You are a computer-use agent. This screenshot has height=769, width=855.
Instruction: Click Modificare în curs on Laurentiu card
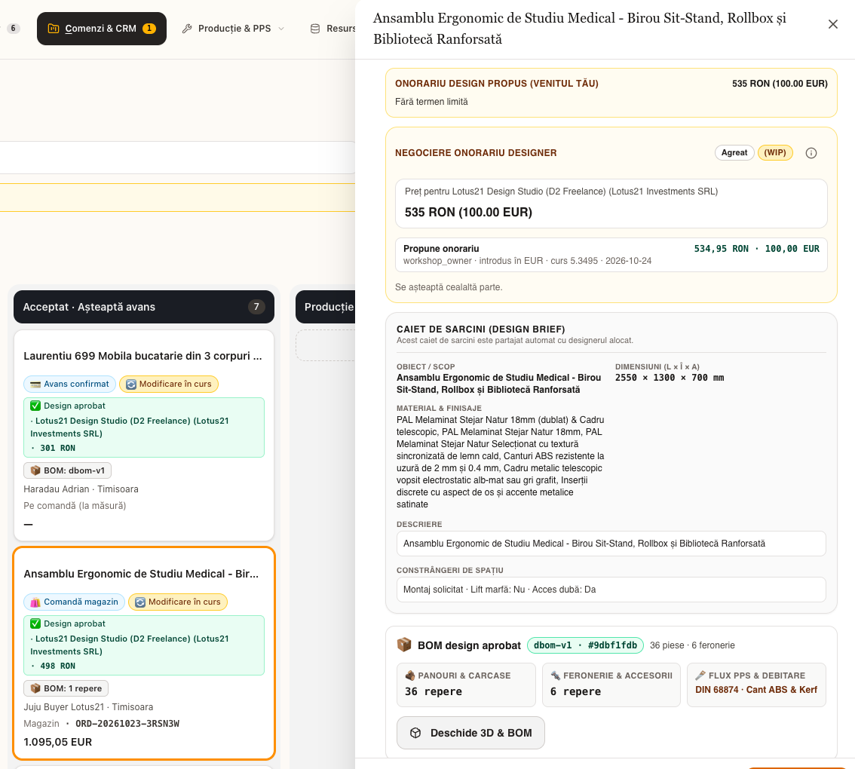point(169,384)
